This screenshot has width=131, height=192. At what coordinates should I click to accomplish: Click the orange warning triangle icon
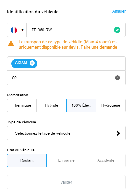pyautogui.click(x=11, y=43)
